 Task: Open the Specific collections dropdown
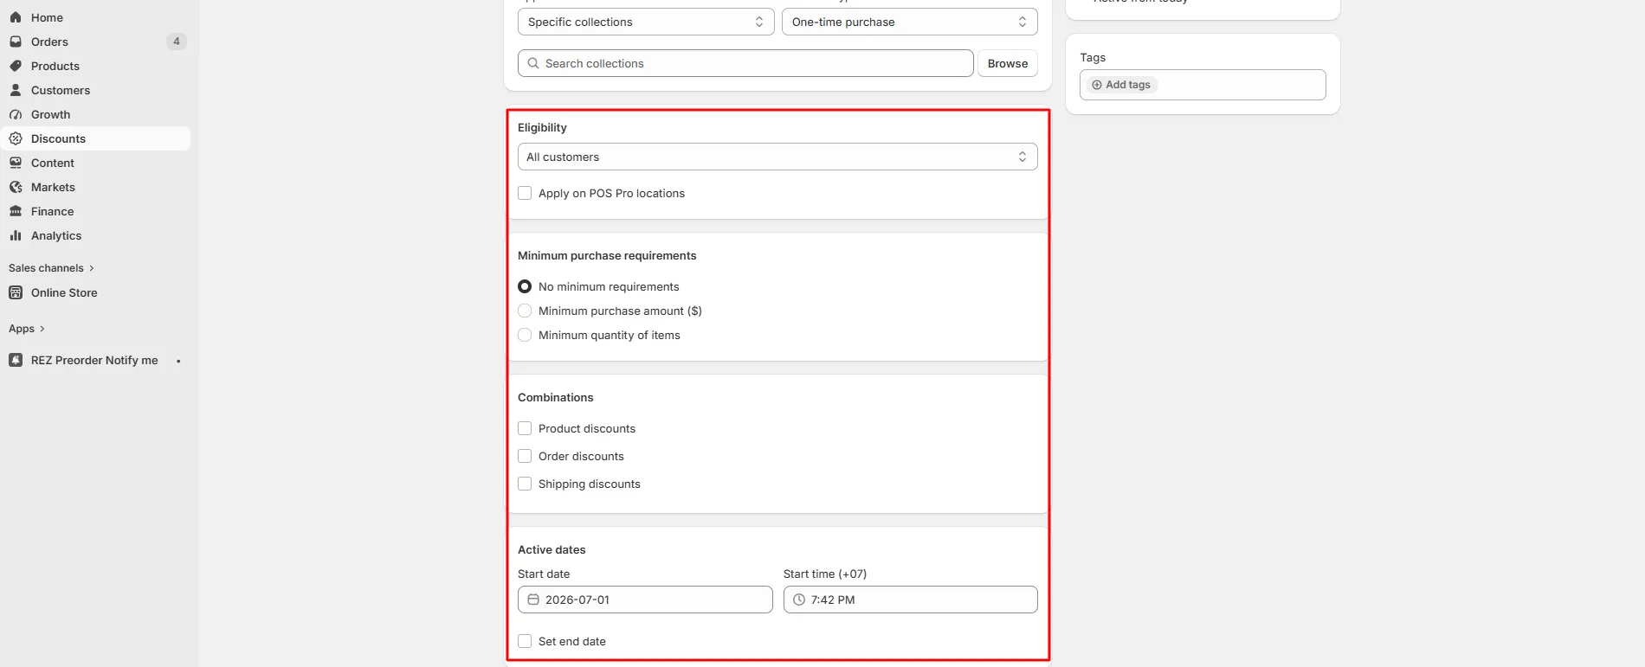pyautogui.click(x=646, y=22)
